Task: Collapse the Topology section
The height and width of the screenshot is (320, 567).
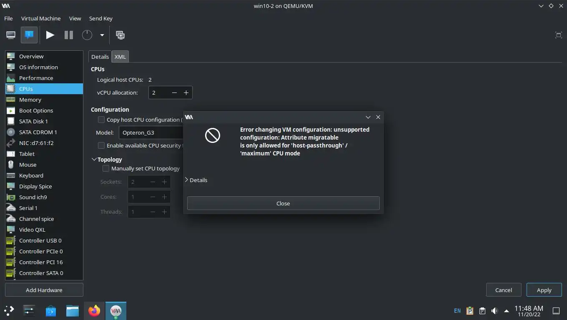Action: (94, 160)
